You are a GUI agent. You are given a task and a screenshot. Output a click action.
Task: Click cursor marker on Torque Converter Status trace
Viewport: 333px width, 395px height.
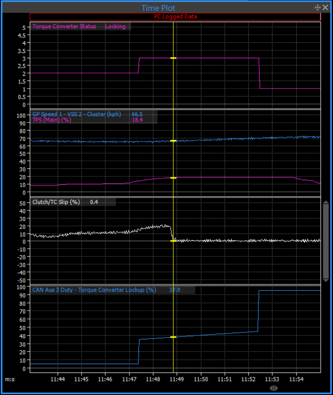pyautogui.click(x=173, y=58)
